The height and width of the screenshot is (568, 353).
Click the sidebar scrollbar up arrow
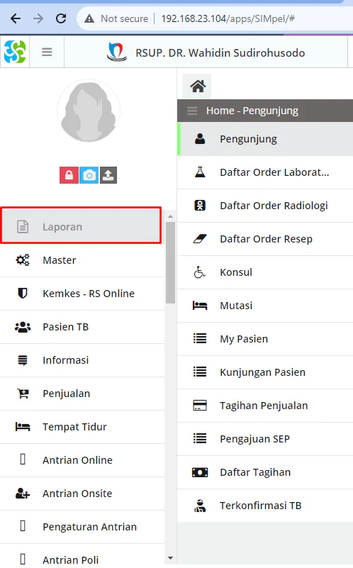pyautogui.click(x=171, y=216)
